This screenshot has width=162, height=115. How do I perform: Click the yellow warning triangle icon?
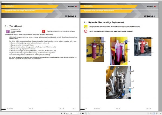(86, 27)
